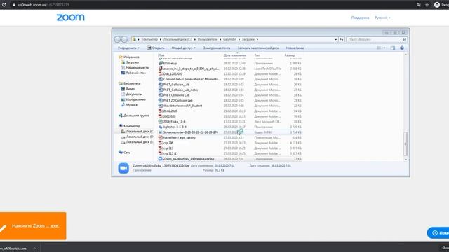
Task: Click Электронная почта in the toolbar
Action: tap(217, 48)
